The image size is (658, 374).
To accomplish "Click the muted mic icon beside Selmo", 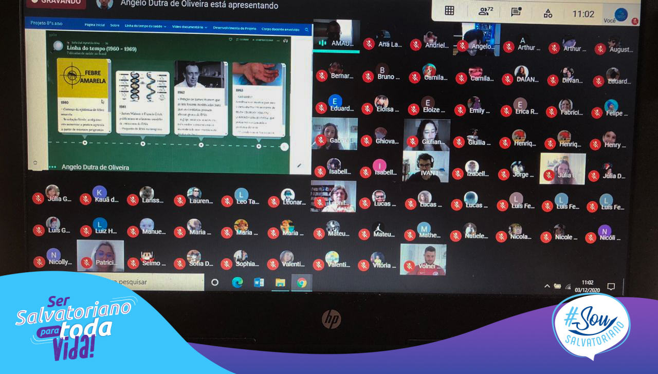I will pyautogui.click(x=133, y=263).
